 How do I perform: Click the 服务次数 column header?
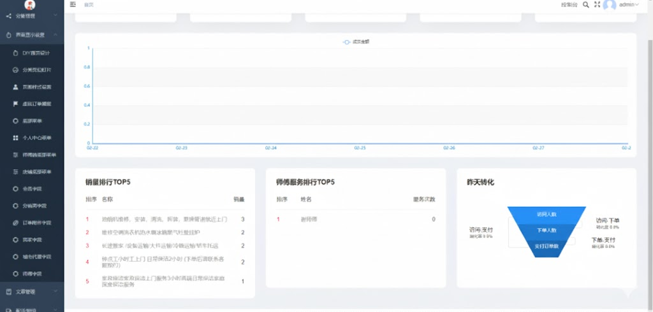[424, 200]
